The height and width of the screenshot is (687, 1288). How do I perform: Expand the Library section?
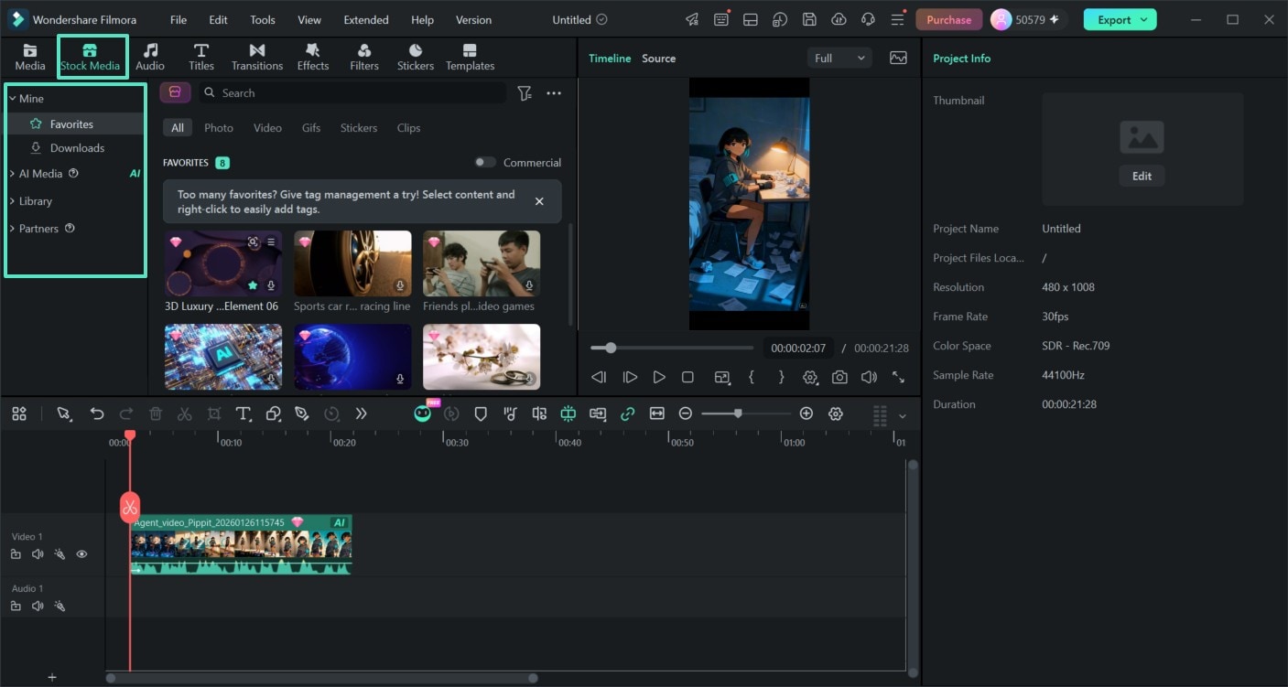[12, 201]
